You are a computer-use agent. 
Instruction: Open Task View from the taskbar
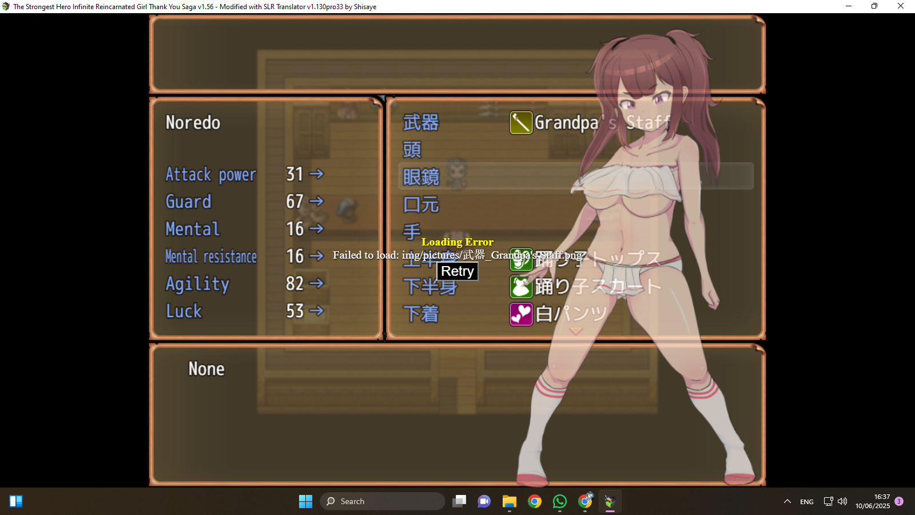[x=459, y=501]
